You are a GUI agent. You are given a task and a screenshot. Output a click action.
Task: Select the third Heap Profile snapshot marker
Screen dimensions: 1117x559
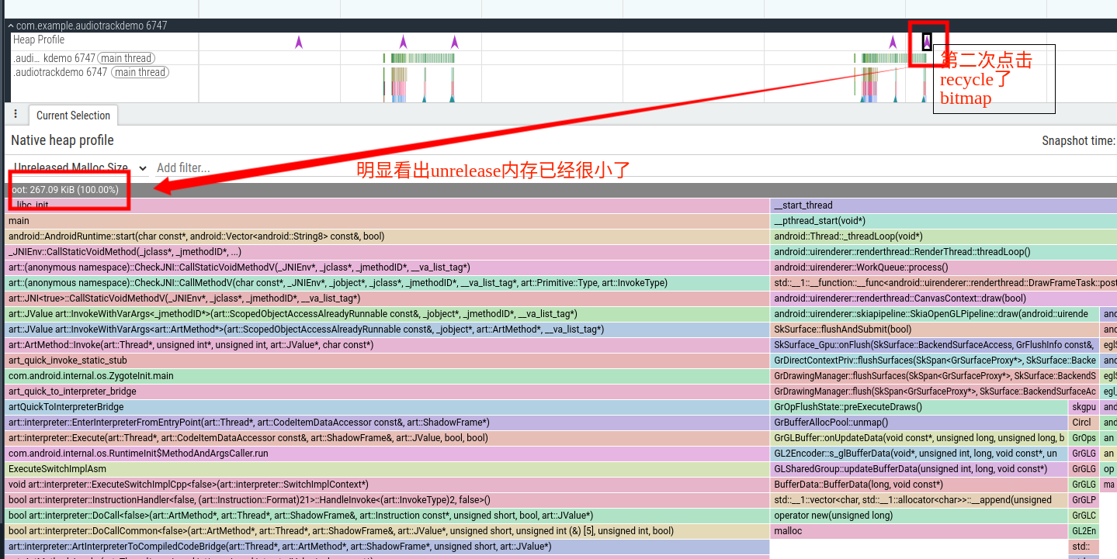[x=455, y=42]
